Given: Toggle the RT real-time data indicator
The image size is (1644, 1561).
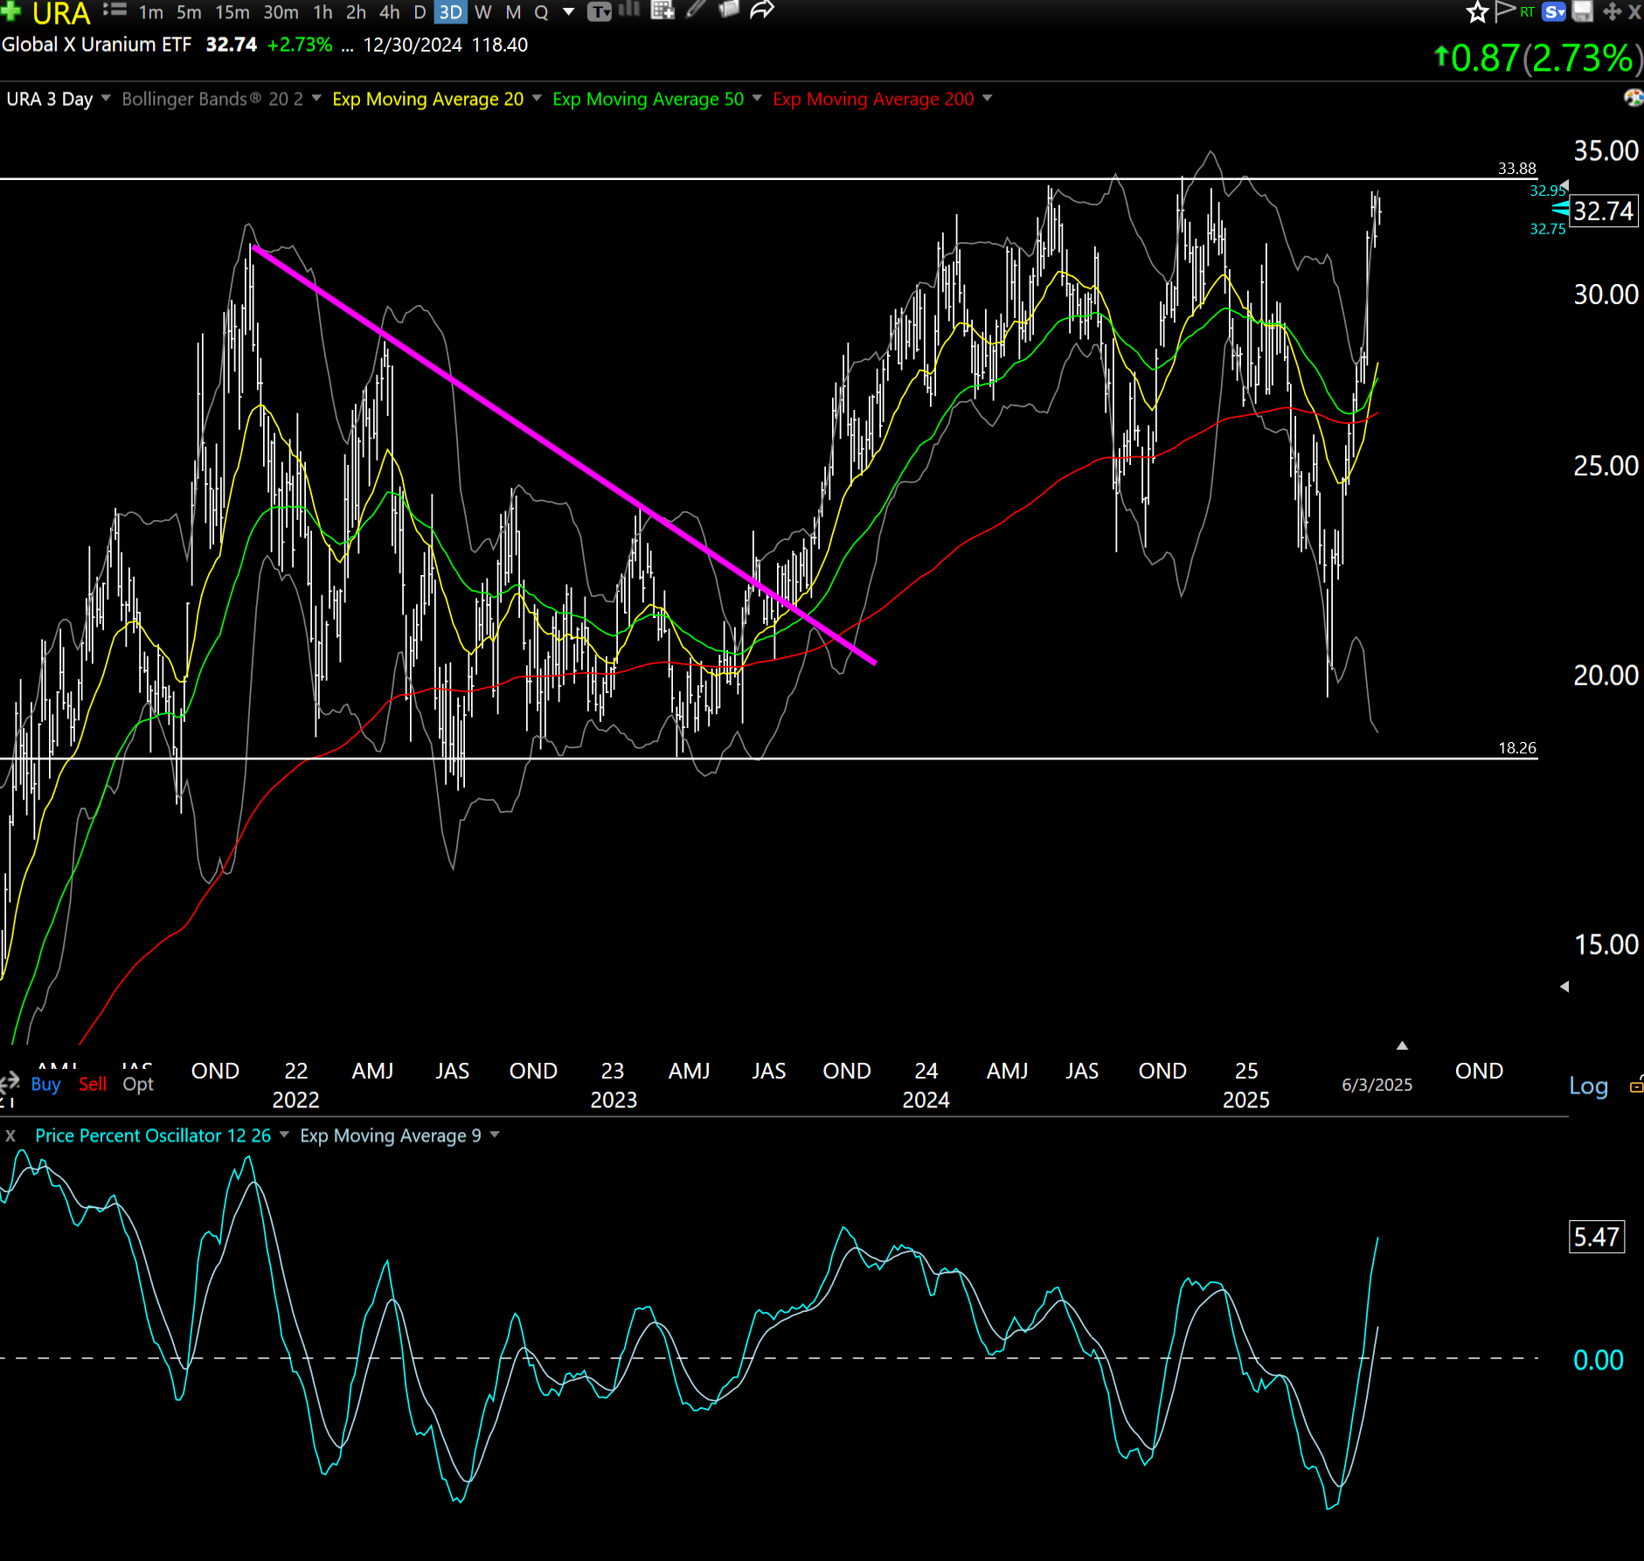Looking at the screenshot, I should (1527, 11).
